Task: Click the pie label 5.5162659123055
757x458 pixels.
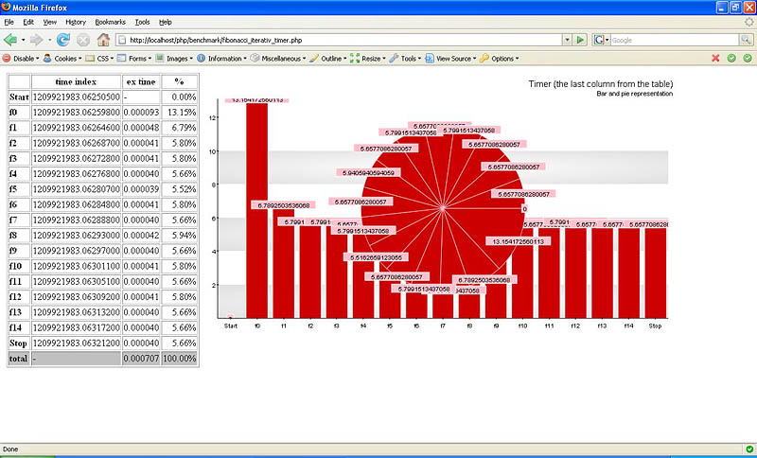Action: [376, 257]
